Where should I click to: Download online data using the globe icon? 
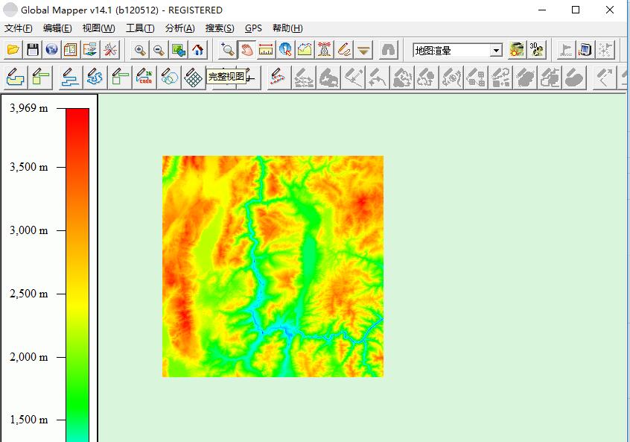[51, 50]
